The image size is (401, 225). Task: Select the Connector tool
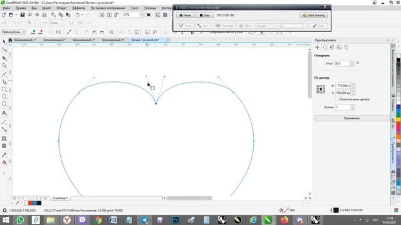(4, 129)
